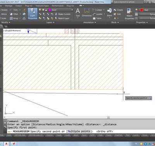Select the Text annotation tool
The image size is (155, 146).
point(78,13)
